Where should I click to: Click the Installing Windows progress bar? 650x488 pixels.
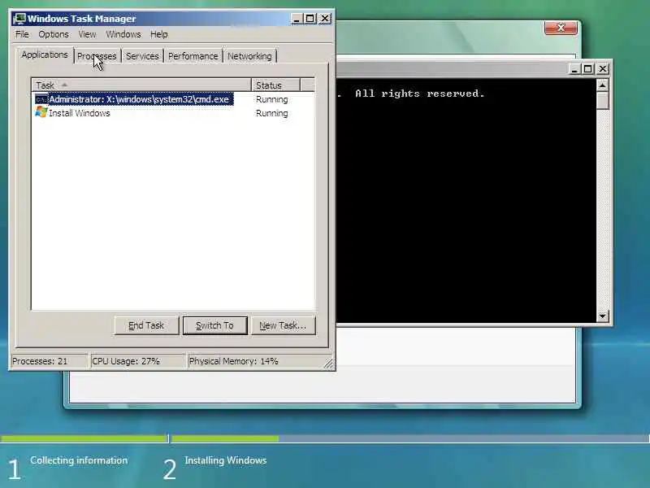point(410,438)
